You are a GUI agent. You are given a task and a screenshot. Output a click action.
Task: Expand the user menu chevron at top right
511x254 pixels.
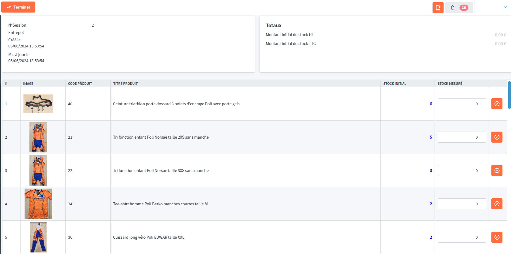(x=505, y=7)
